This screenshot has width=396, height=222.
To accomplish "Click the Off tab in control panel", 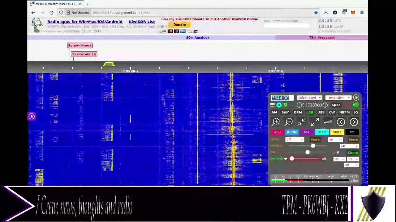I will click(x=352, y=132).
